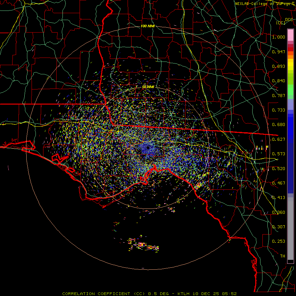Screen dimensions: 296x296
Task: Click the 0.520 color scale value
Action: [x=279, y=169]
